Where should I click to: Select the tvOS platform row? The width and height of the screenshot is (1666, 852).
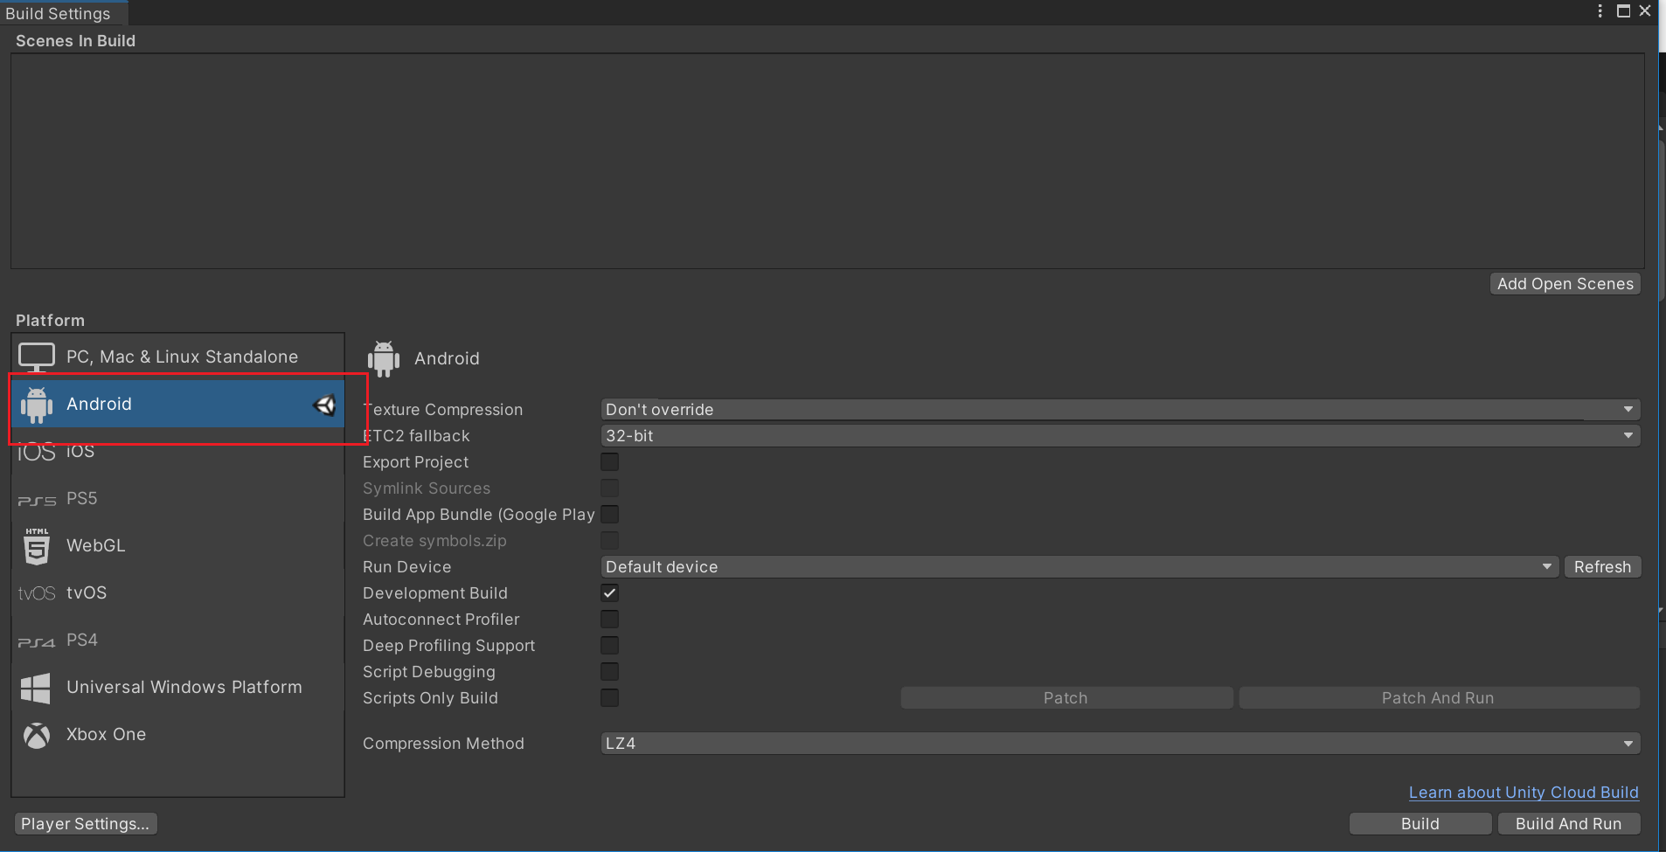pos(178,592)
